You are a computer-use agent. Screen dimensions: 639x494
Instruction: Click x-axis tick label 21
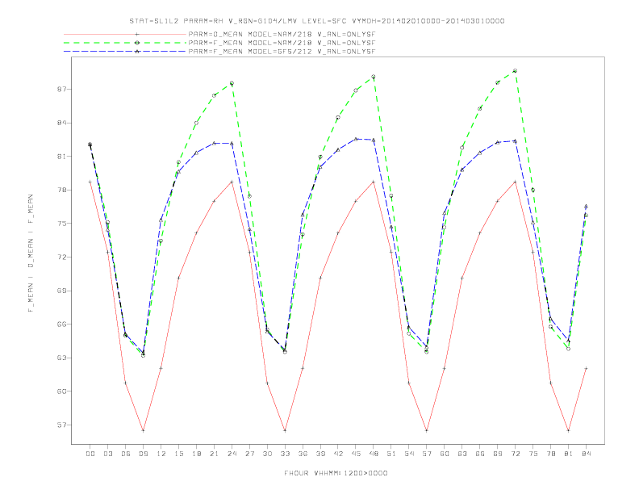pos(214,454)
